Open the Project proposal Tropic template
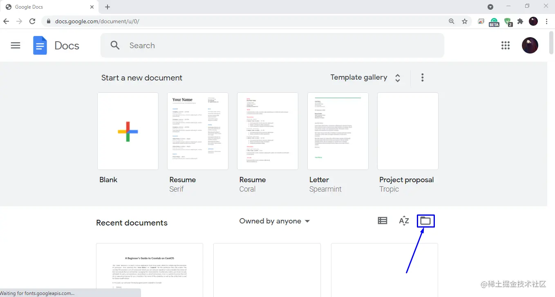 pos(408,131)
